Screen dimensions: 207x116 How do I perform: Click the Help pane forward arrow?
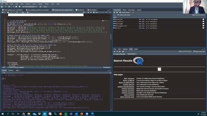point(117,52)
